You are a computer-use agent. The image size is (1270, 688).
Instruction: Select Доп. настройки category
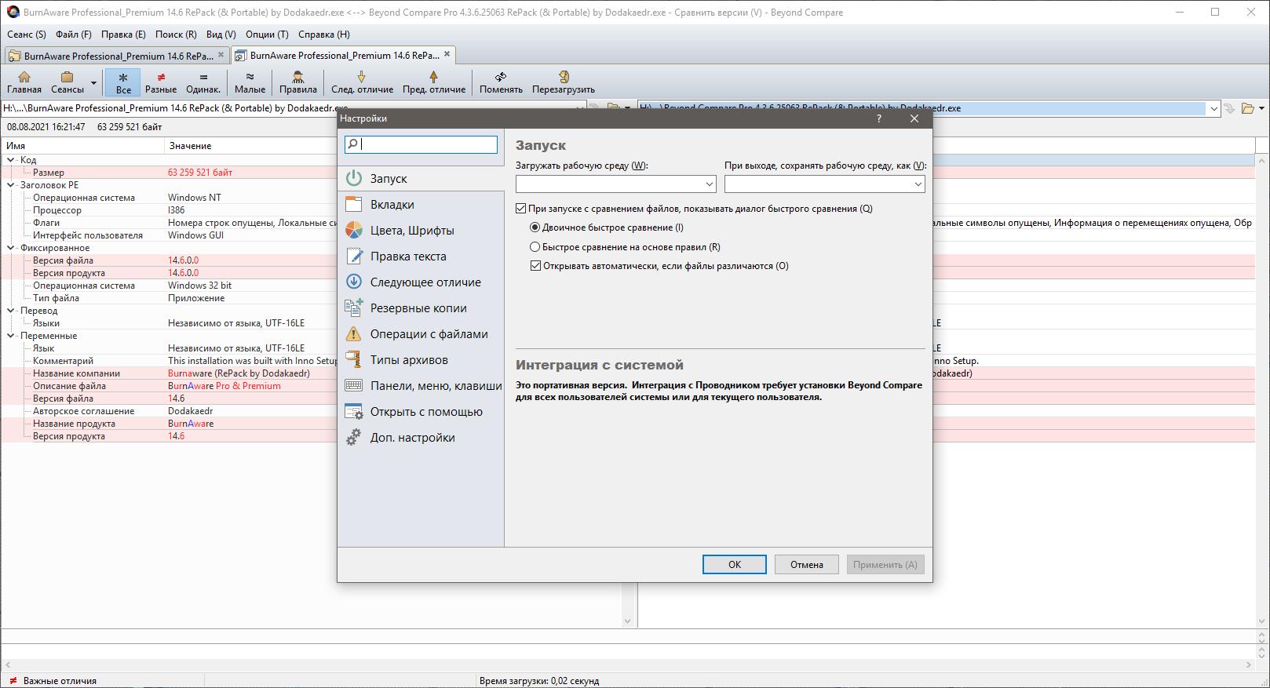(x=421, y=438)
